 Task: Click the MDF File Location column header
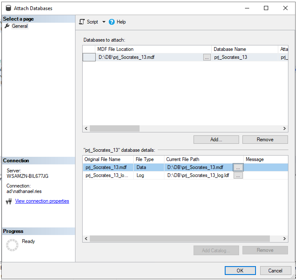pyautogui.click(x=153, y=49)
